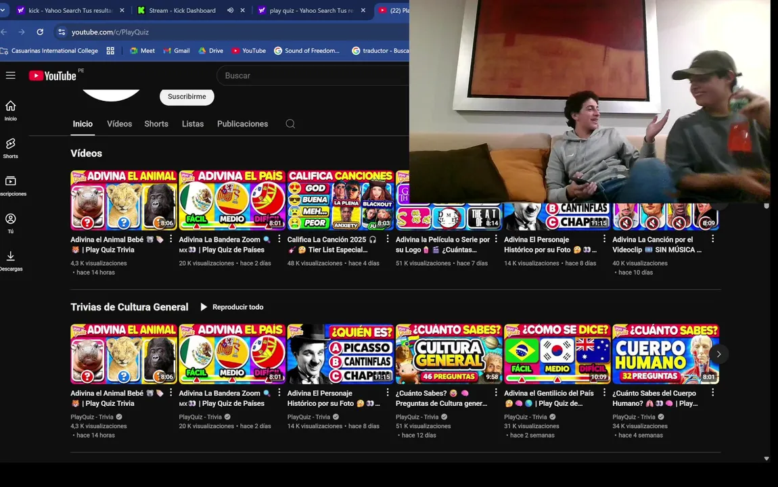Viewport: 778px width, 487px height.
Task: Search within the channel via magnifier icon
Action: point(290,124)
